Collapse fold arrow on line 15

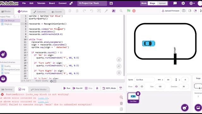27,53
